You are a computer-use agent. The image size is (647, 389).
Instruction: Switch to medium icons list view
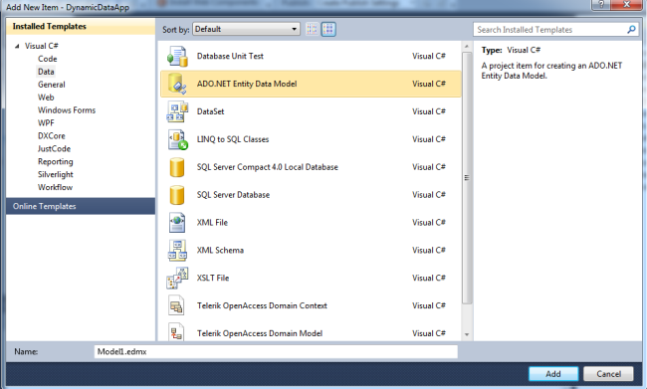click(328, 29)
